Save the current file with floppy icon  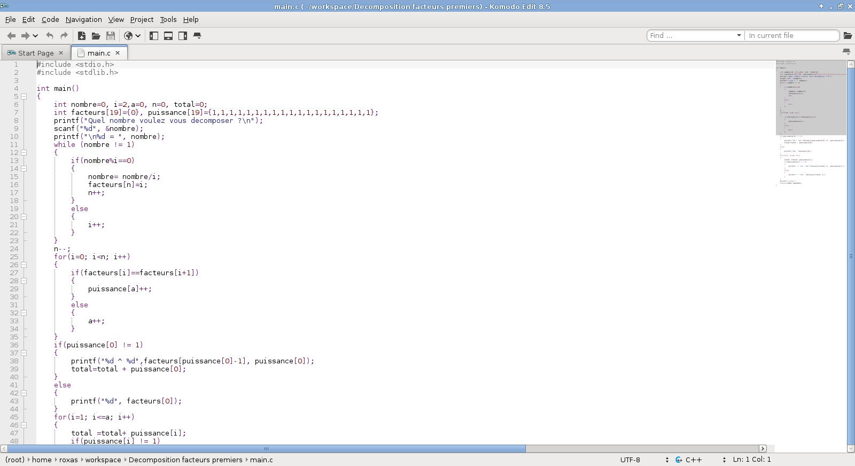[x=111, y=36]
